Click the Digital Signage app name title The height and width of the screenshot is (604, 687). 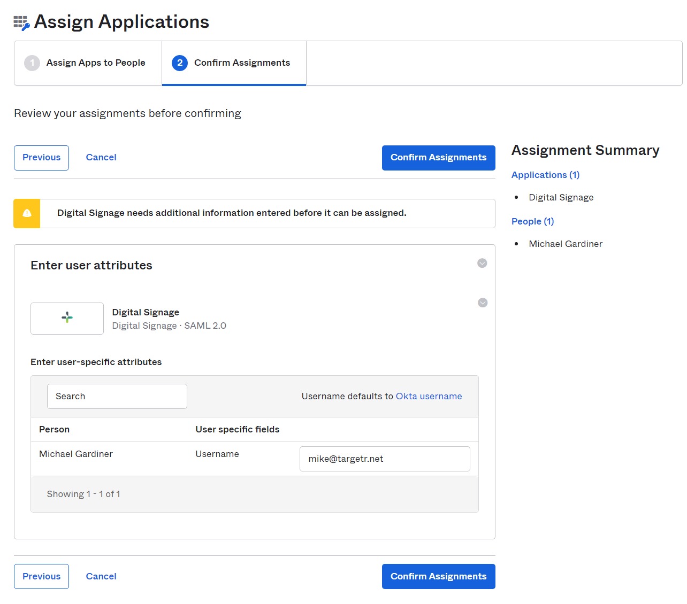point(146,313)
